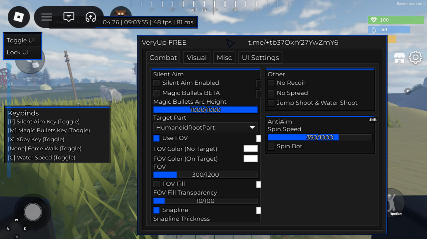Adjust the Spin Speed slider showing 350/1000
The width and height of the screenshot is (427, 239).
[320, 137]
